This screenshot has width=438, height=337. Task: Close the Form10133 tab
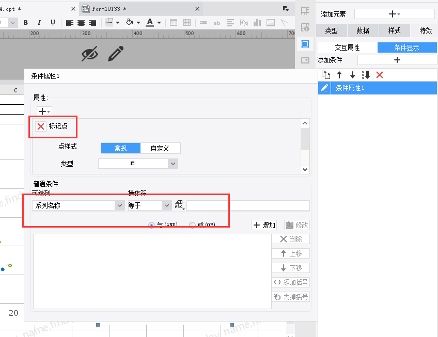[197, 9]
